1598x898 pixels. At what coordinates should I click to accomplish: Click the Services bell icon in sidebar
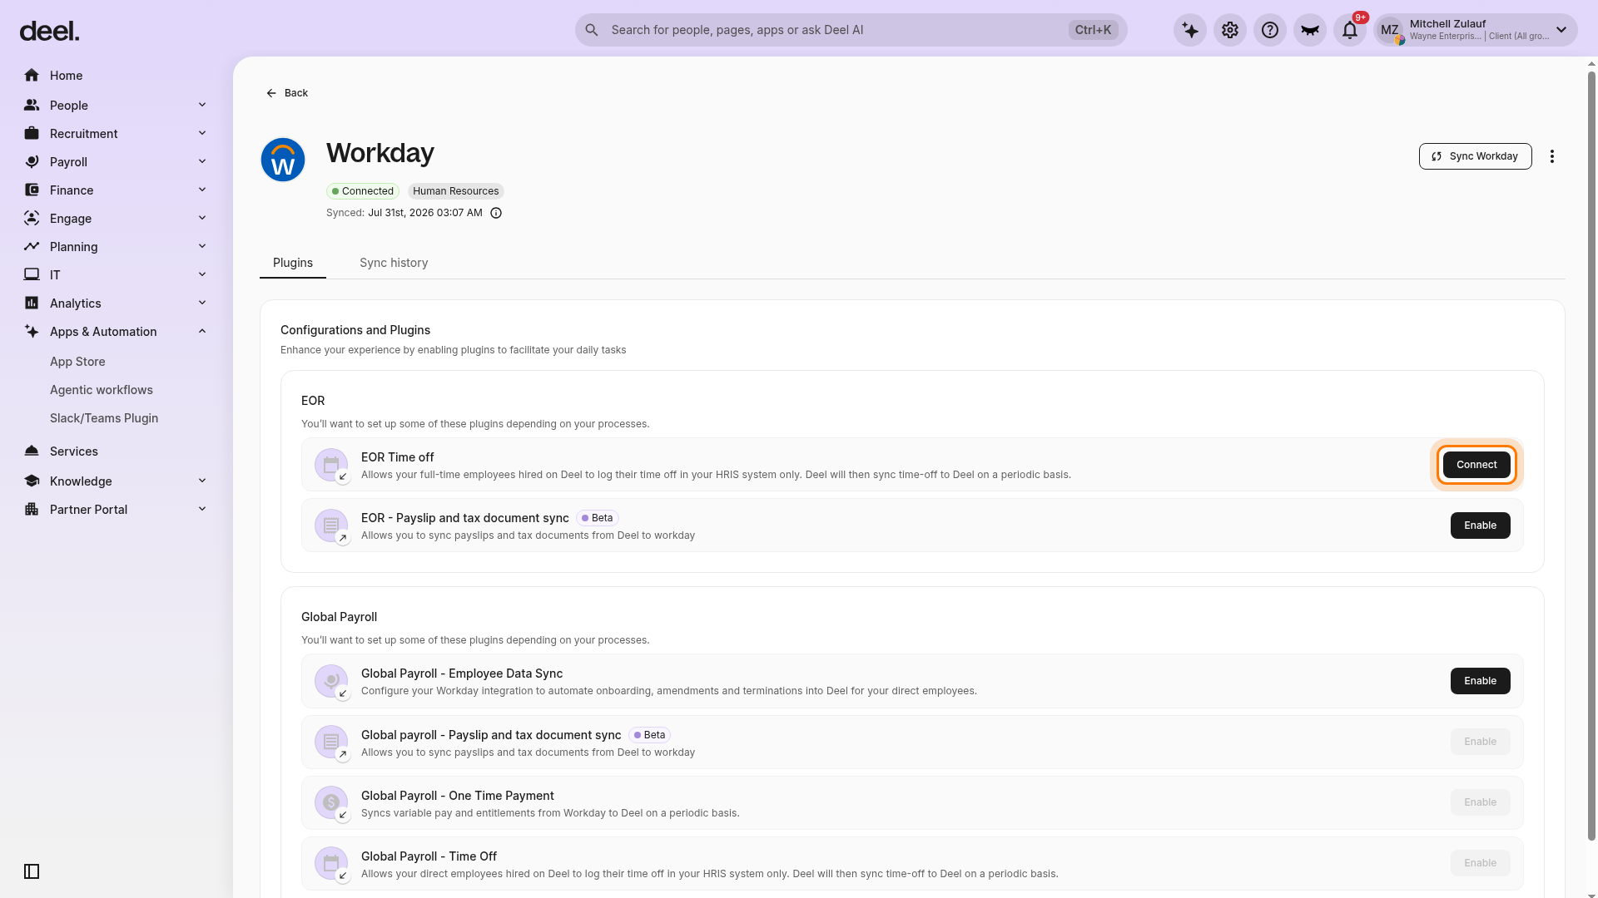click(32, 451)
